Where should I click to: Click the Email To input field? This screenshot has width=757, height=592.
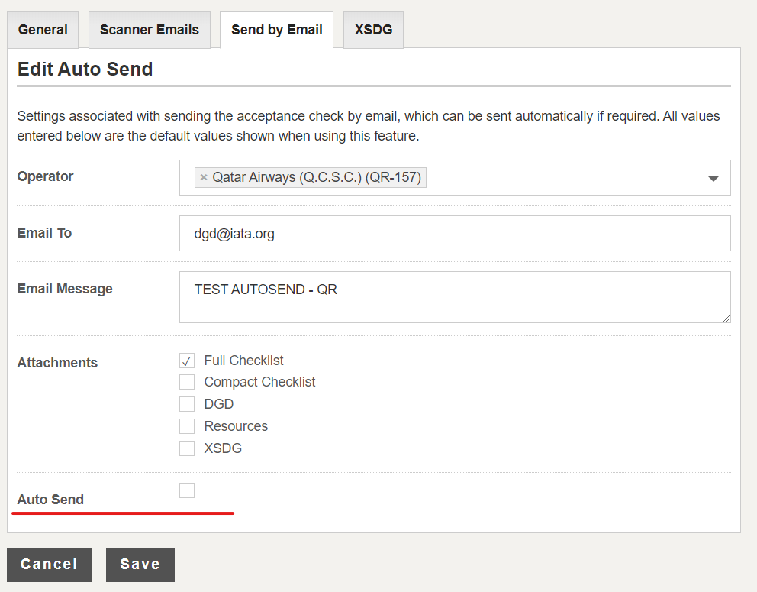click(x=455, y=234)
